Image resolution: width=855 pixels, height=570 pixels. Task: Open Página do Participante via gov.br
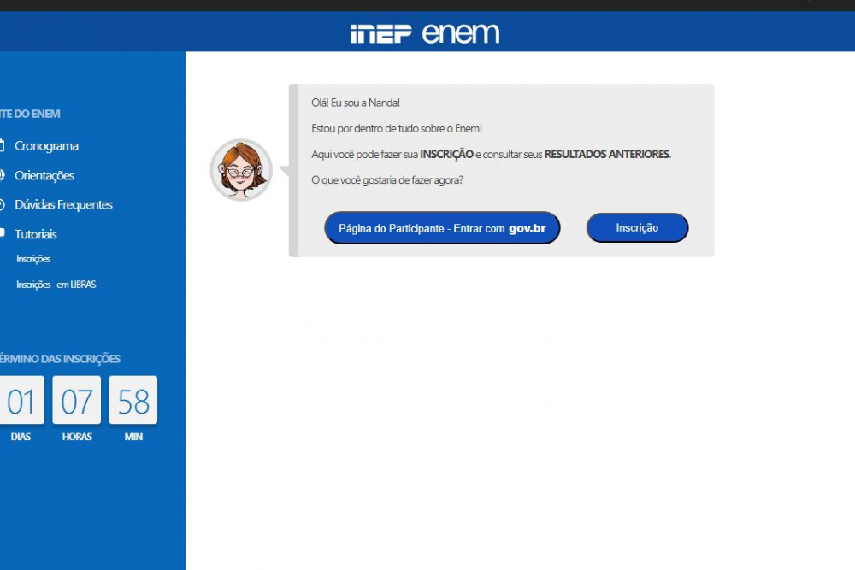click(x=442, y=228)
